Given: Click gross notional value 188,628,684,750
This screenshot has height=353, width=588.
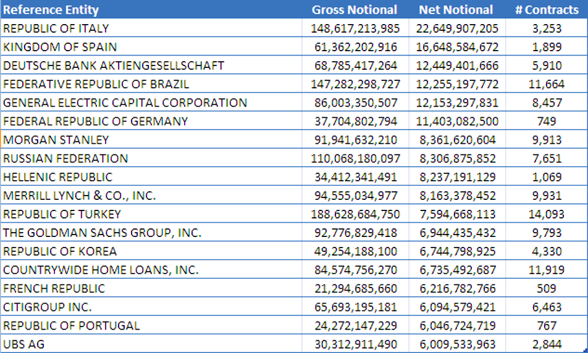Looking at the screenshot, I should 354,214.
